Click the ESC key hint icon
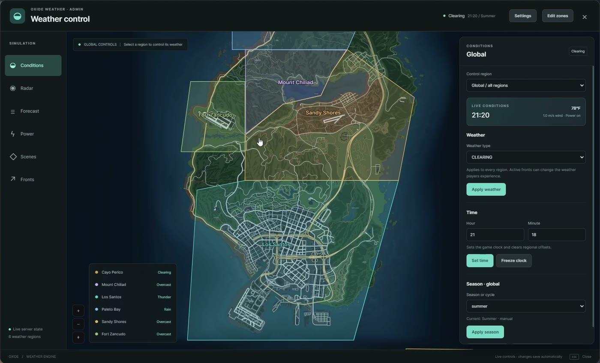Viewport: 600px width, 363px height. [x=574, y=357]
